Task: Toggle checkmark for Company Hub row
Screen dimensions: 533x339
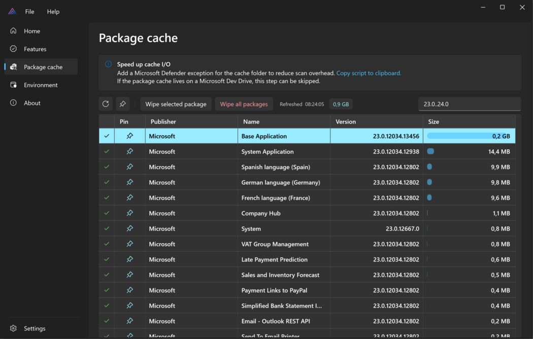Action: pyautogui.click(x=107, y=213)
